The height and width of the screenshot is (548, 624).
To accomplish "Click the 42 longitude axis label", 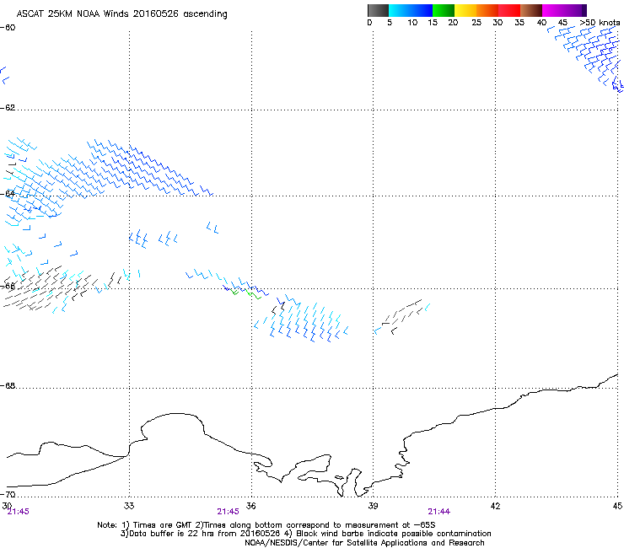I will pos(495,506).
